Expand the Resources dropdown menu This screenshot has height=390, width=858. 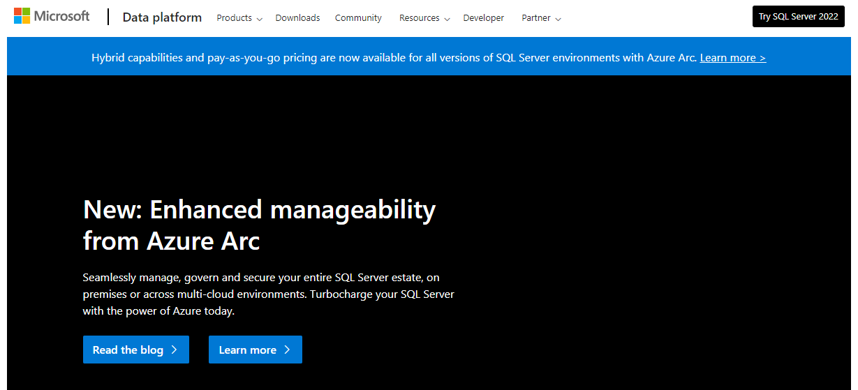[x=424, y=18]
